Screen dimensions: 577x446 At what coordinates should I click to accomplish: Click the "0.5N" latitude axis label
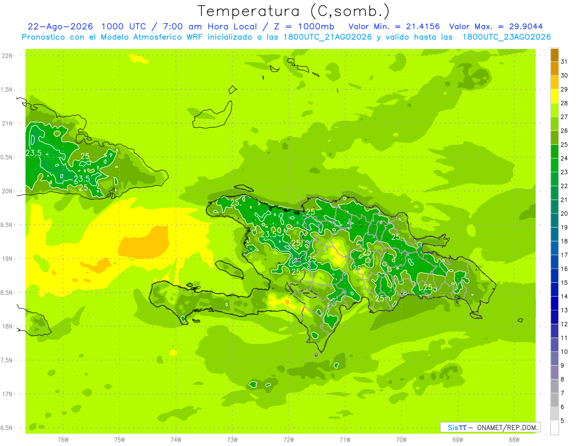[7, 157]
